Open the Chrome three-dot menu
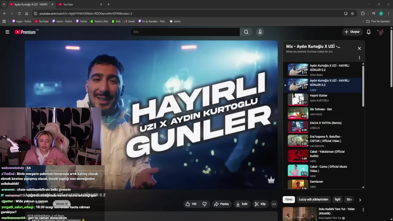Viewport: 393px width, 221px height. point(388,14)
